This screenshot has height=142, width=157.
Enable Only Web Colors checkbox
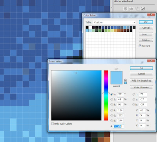pyautogui.click(x=52, y=124)
